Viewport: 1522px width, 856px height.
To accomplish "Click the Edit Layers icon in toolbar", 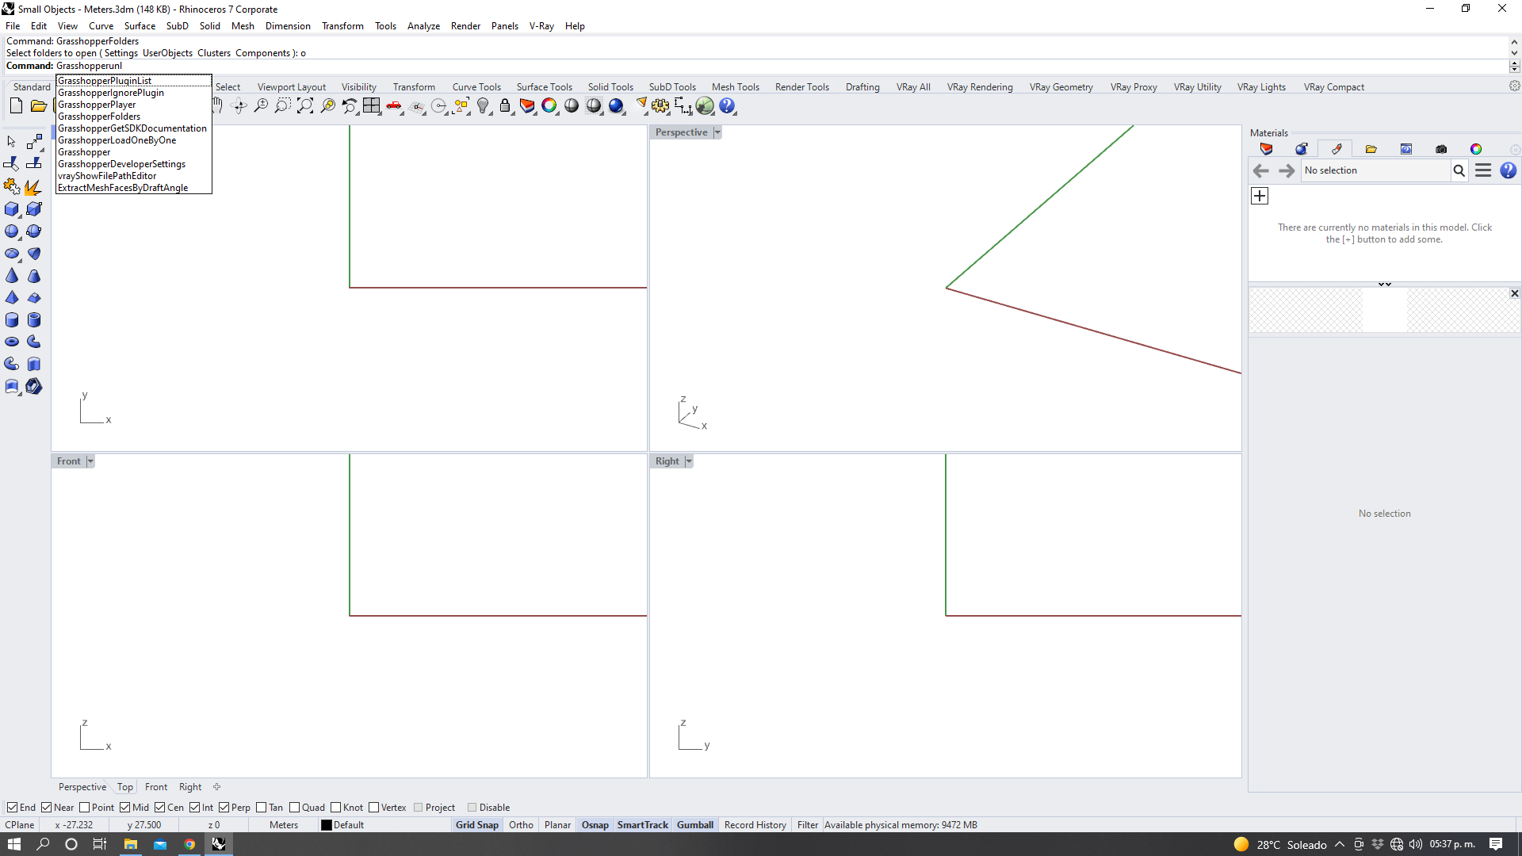I will (527, 106).
